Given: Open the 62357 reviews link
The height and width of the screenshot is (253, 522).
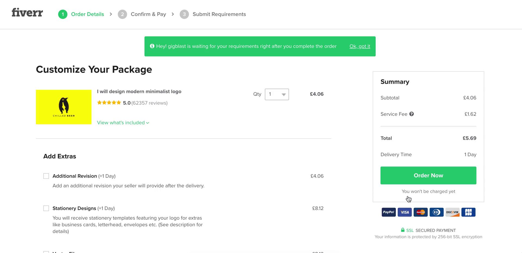Looking at the screenshot, I should pyautogui.click(x=149, y=103).
